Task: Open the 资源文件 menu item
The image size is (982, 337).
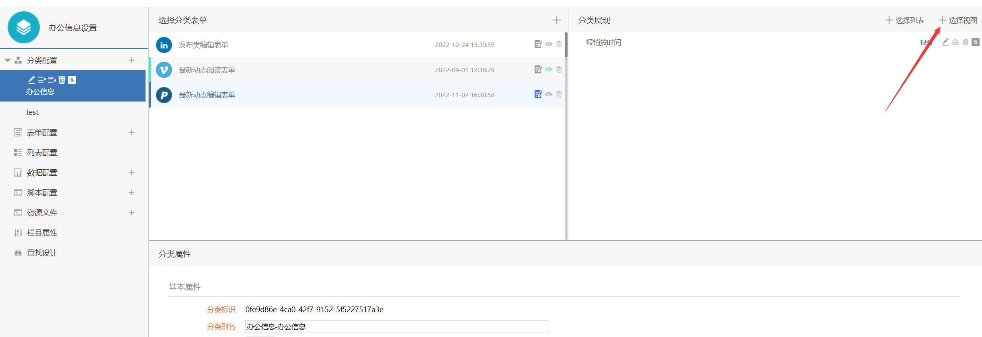Action: pos(42,213)
